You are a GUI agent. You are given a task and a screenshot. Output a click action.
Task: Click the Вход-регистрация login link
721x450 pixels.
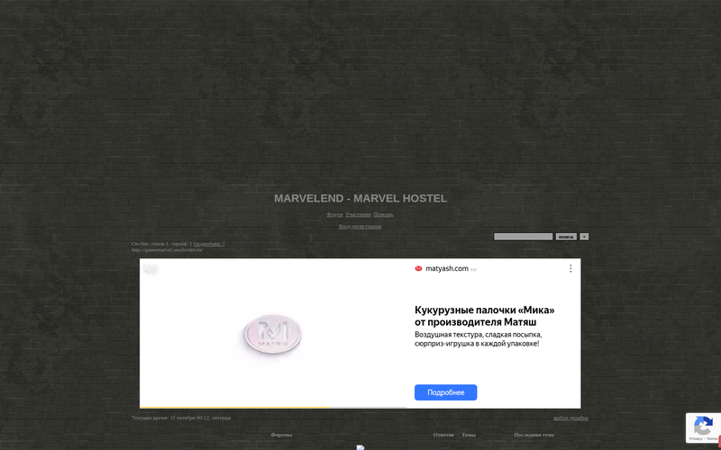[360, 226]
